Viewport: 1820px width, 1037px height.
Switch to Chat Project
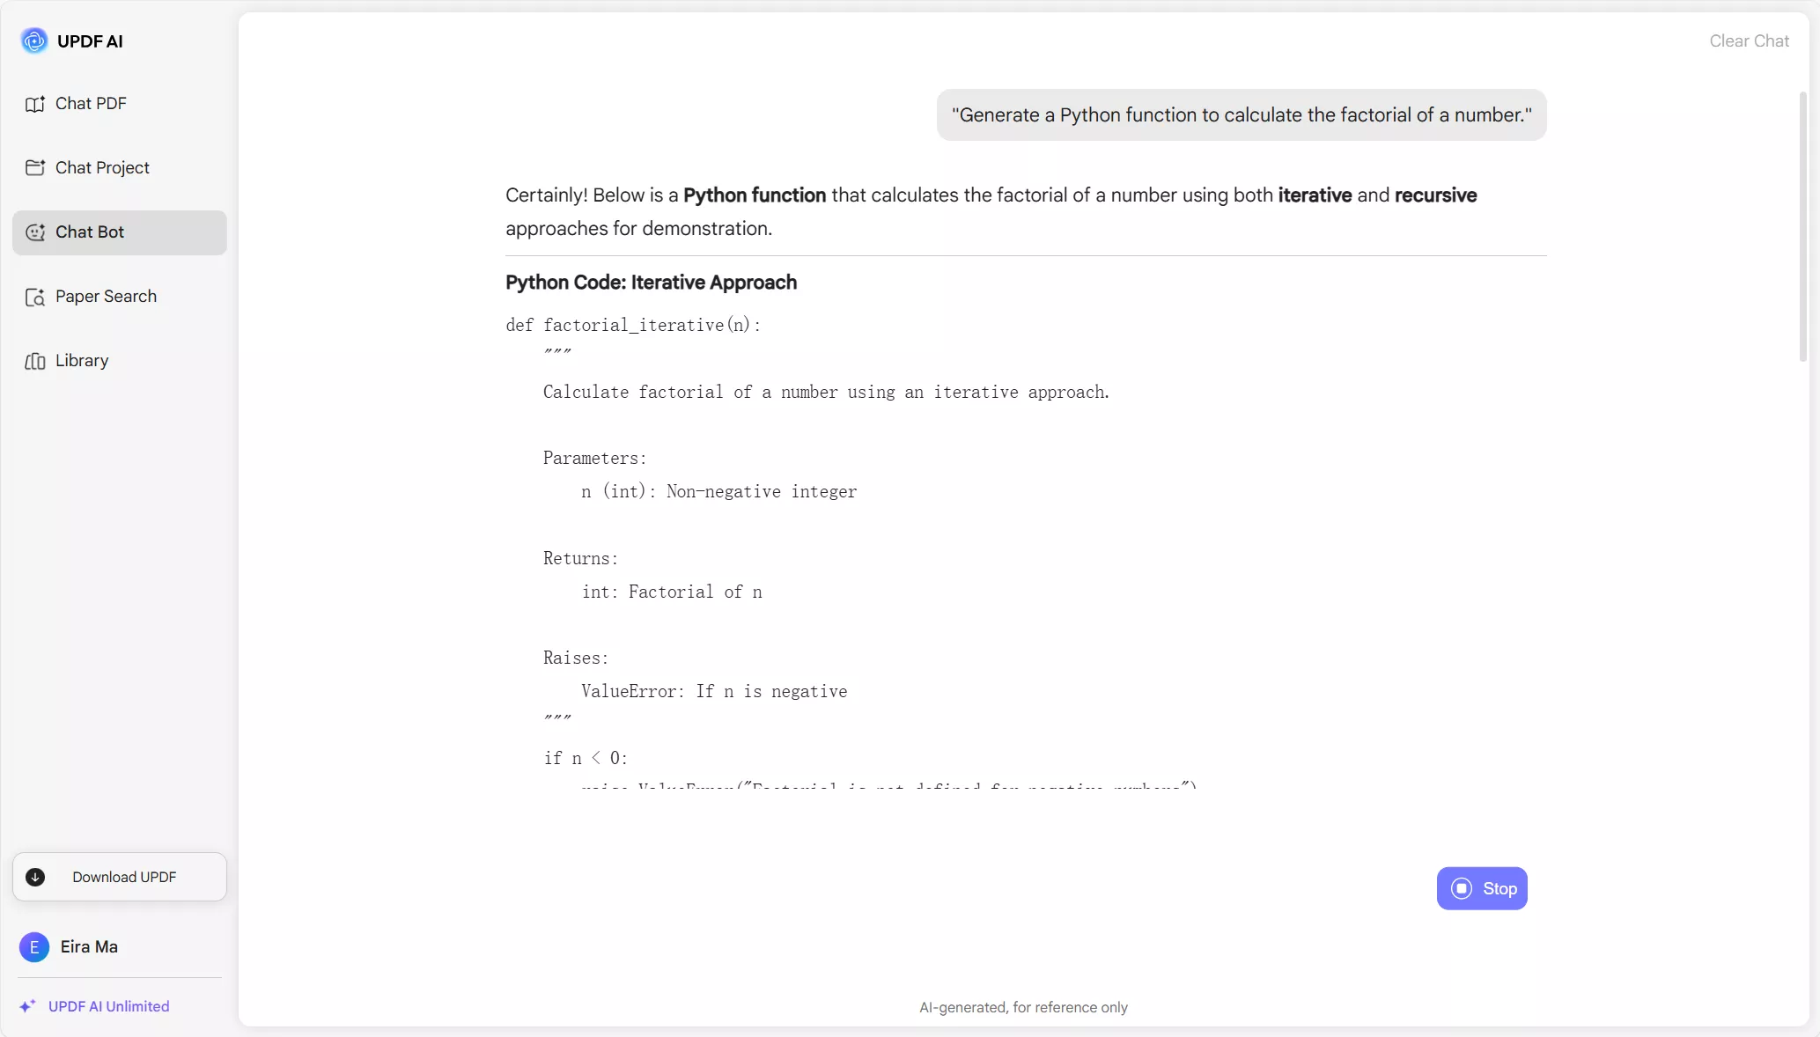pyautogui.click(x=102, y=168)
